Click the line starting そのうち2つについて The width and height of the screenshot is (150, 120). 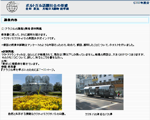click(x=32, y=58)
